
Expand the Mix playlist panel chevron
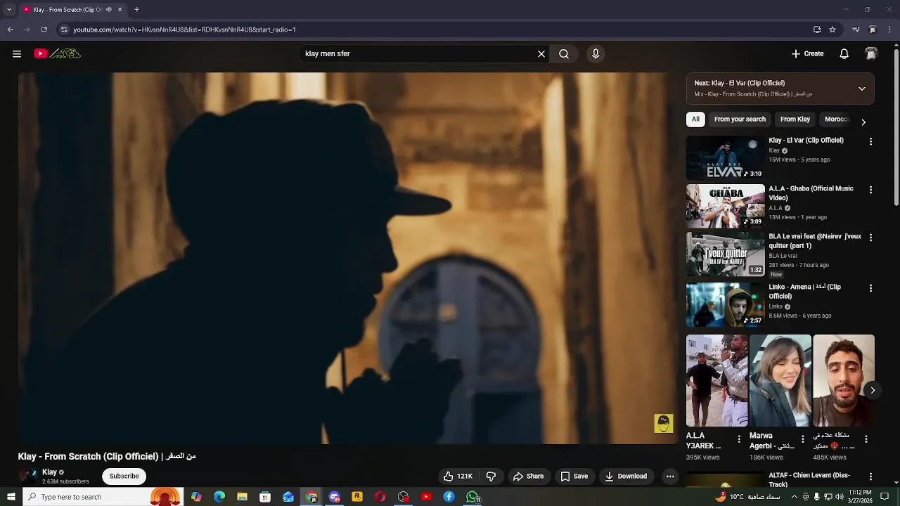861,89
